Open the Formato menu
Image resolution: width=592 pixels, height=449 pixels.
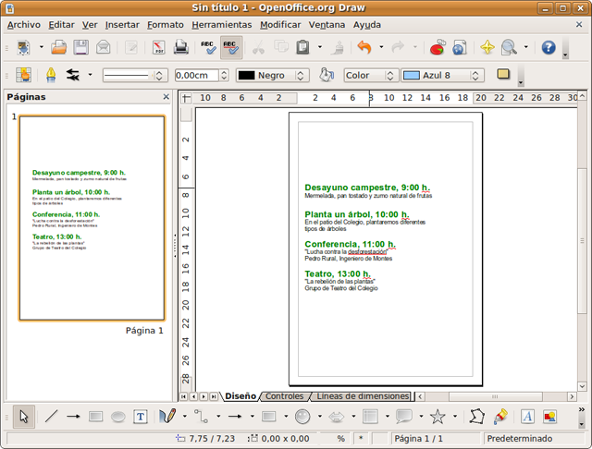165,25
